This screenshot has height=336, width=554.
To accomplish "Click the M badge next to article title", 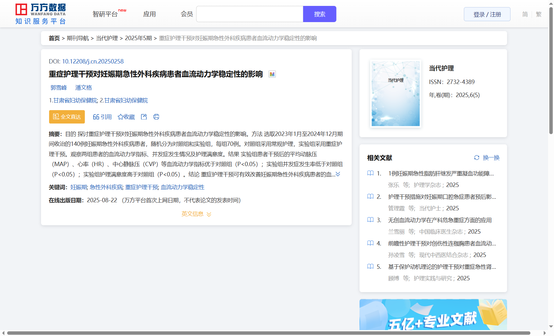I will [272, 74].
